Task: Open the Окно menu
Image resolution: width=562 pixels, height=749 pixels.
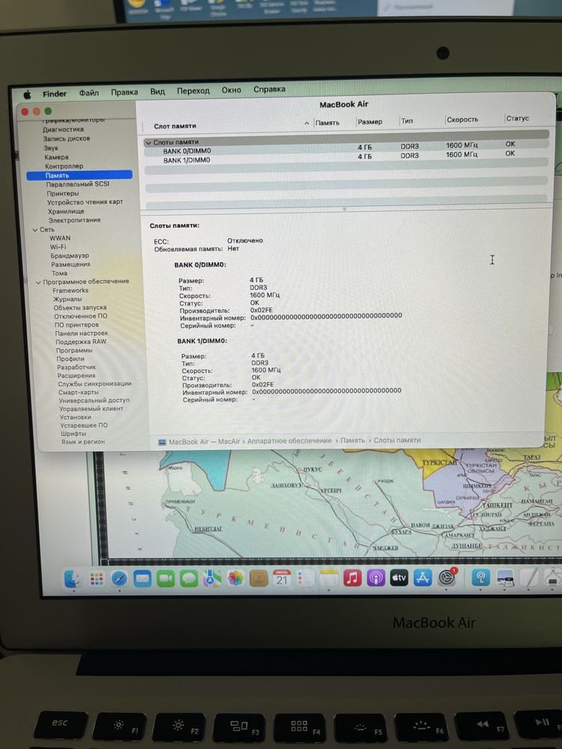Action: coord(232,90)
